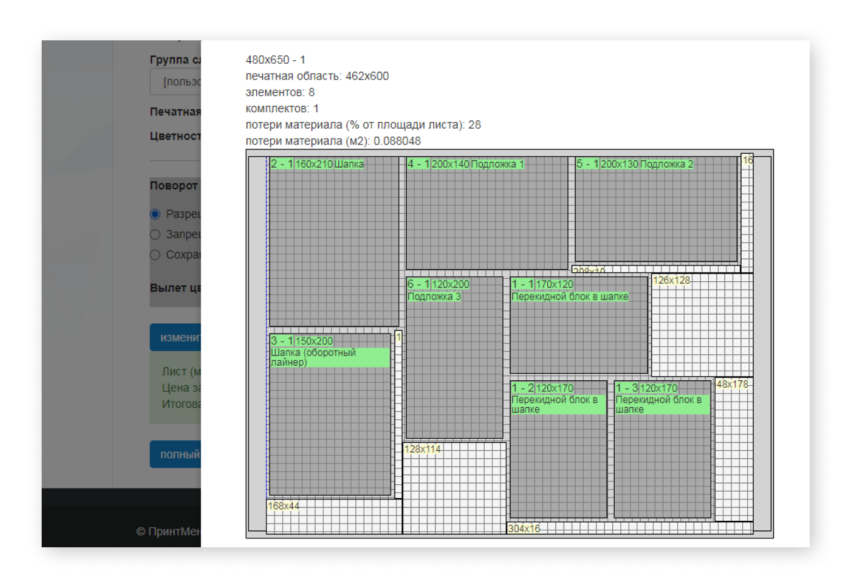Click the 128x114 leftover area

tap(454, 488)
